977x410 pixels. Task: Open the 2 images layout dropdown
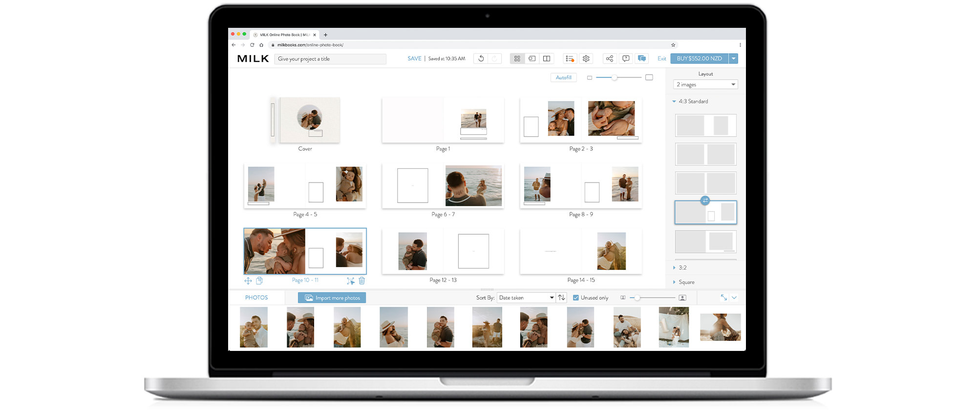click(x=705, y=84)
